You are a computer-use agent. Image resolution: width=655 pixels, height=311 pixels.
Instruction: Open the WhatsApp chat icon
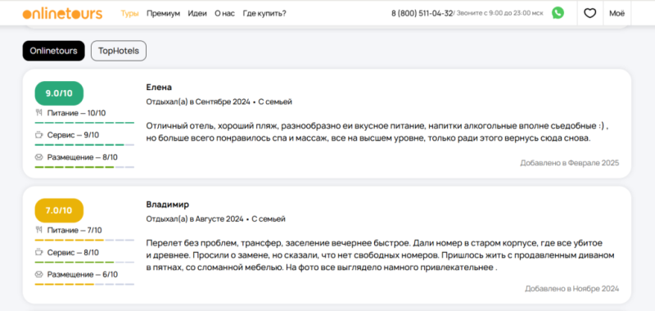[x=558, y=13]
